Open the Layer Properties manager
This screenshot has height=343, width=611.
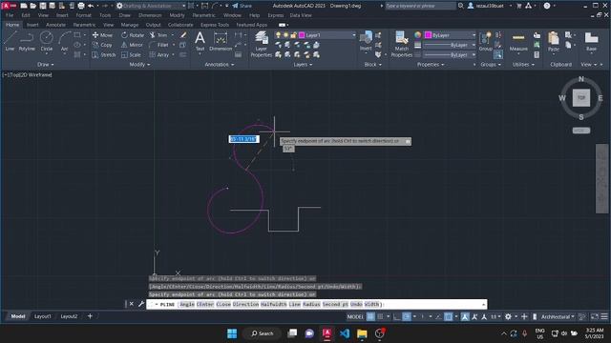[261, 44]
